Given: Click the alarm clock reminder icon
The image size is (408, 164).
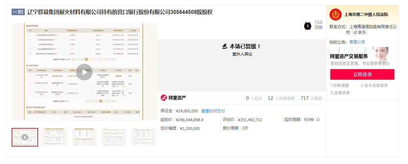Looking at the screenshot, I should tap(308, 25).
